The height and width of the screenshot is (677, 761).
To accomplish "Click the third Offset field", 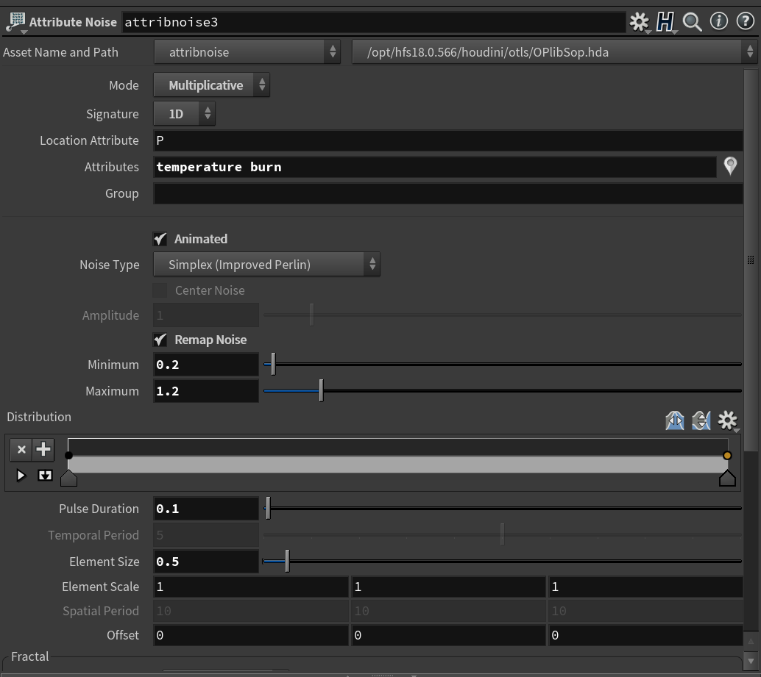I will (x=645, y=635).
